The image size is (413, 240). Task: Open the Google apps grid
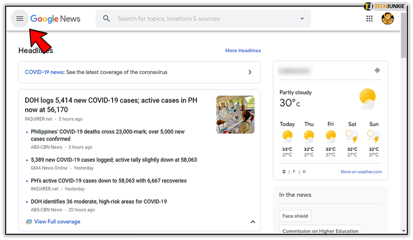pos(369,18)
